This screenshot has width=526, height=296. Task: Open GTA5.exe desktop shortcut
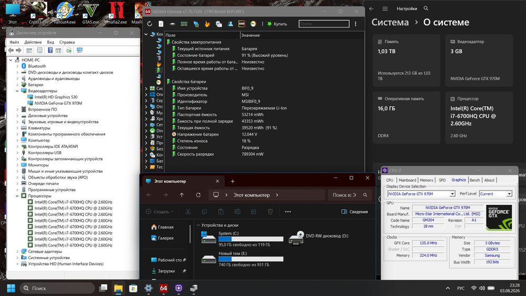tap(91, 13)
